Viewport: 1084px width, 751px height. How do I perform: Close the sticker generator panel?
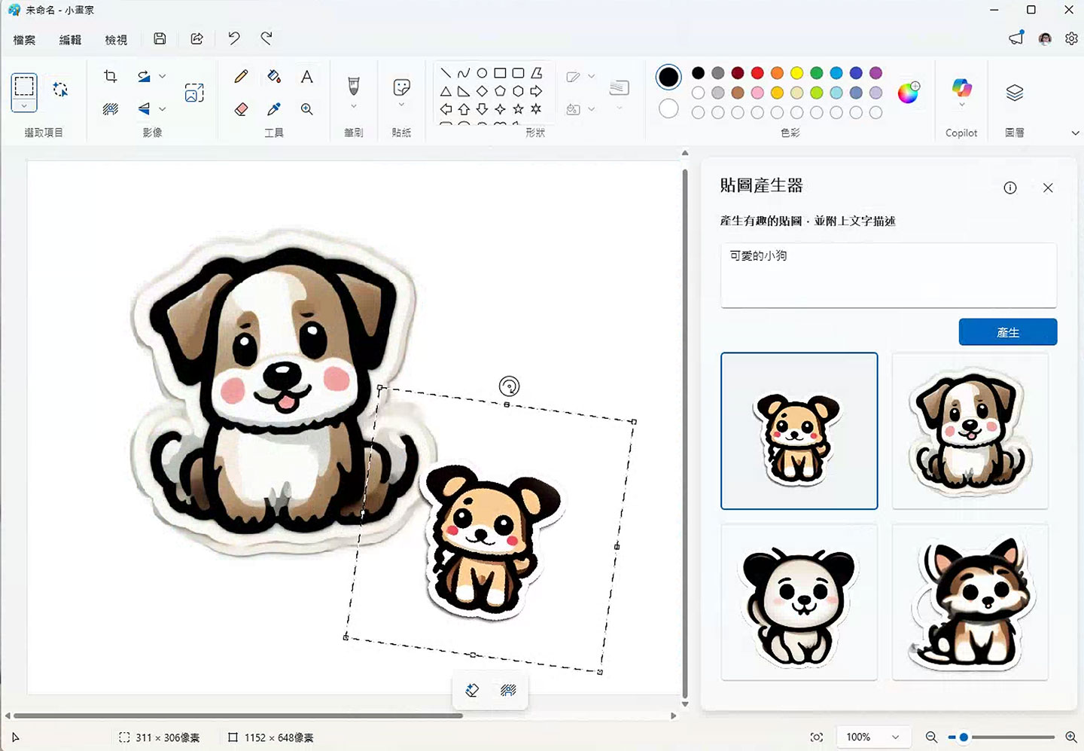pos(1048,188)
